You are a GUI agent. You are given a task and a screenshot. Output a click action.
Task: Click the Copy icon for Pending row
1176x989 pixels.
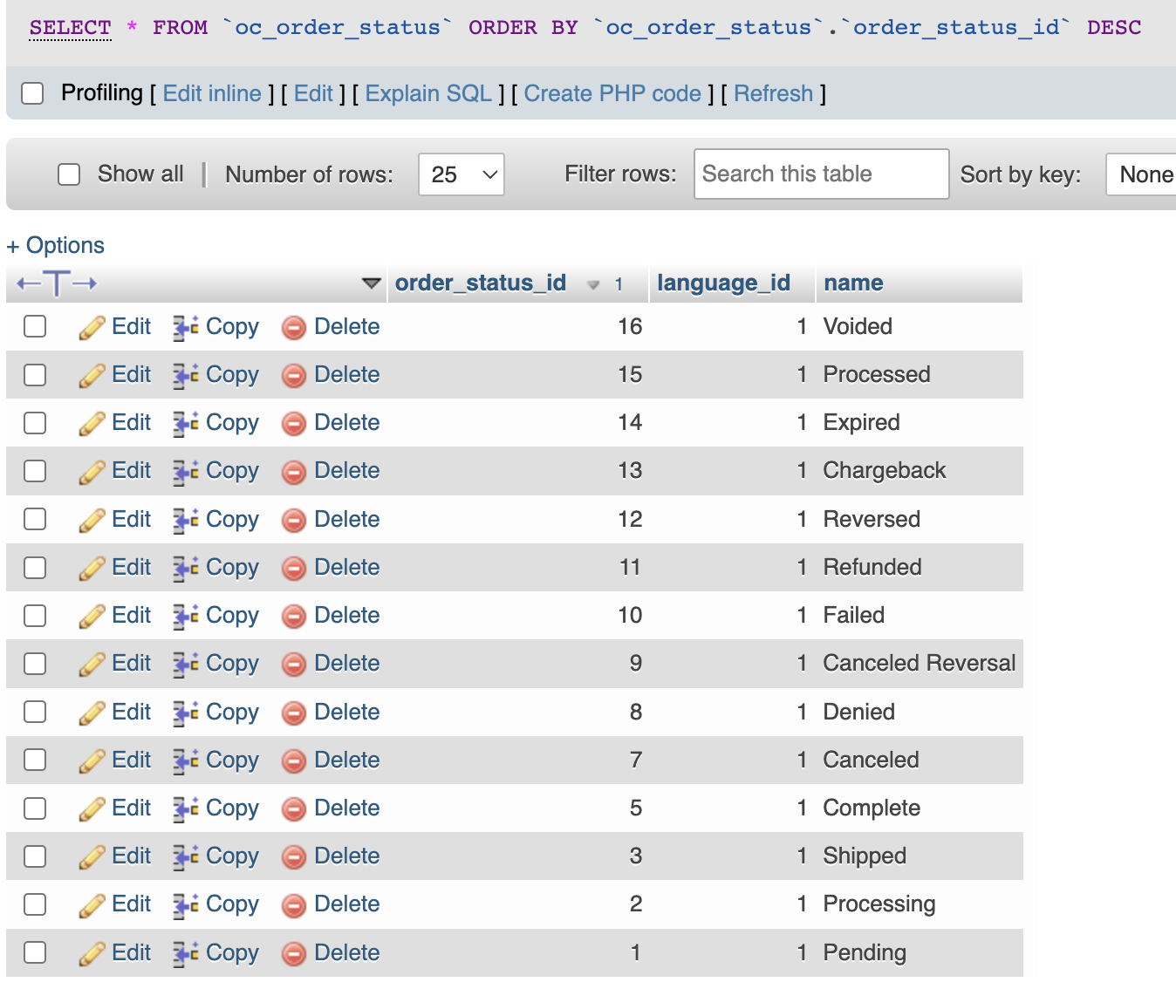coord(186,954)
